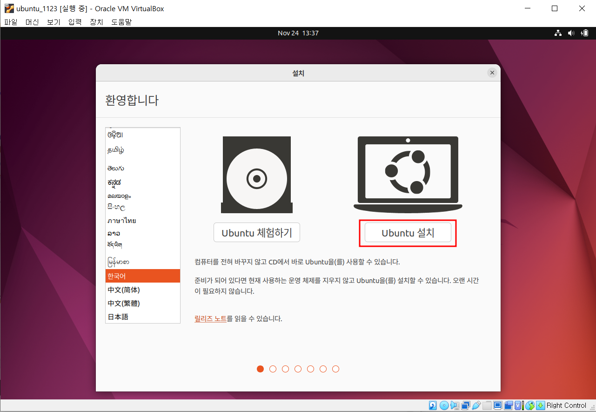Viewport: 596px width, 412px height.
Task: Click the Right Control host key label
Action: coord(566,405)
